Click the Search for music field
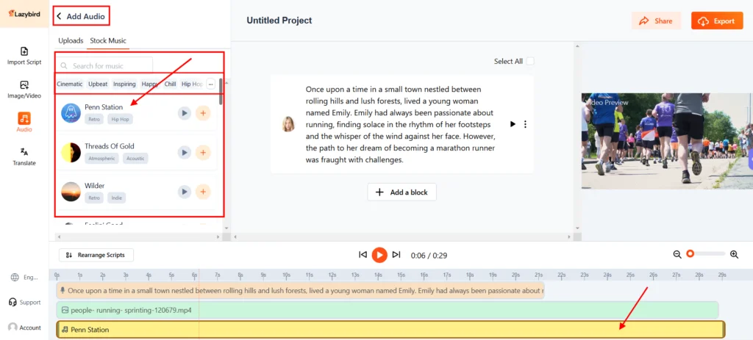 point(110,66)
